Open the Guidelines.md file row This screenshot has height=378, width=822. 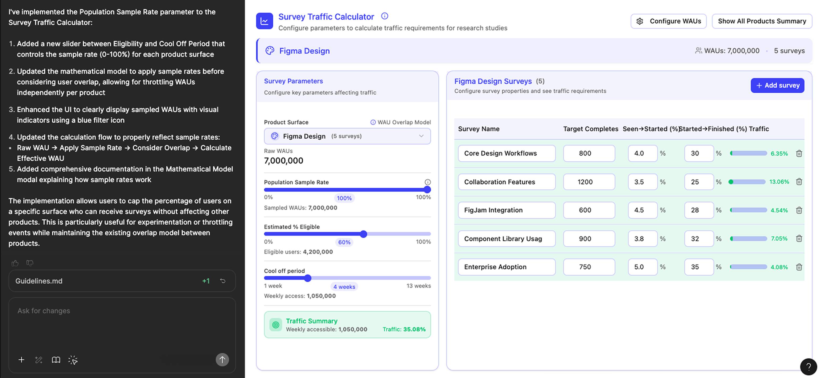[122, 281]
